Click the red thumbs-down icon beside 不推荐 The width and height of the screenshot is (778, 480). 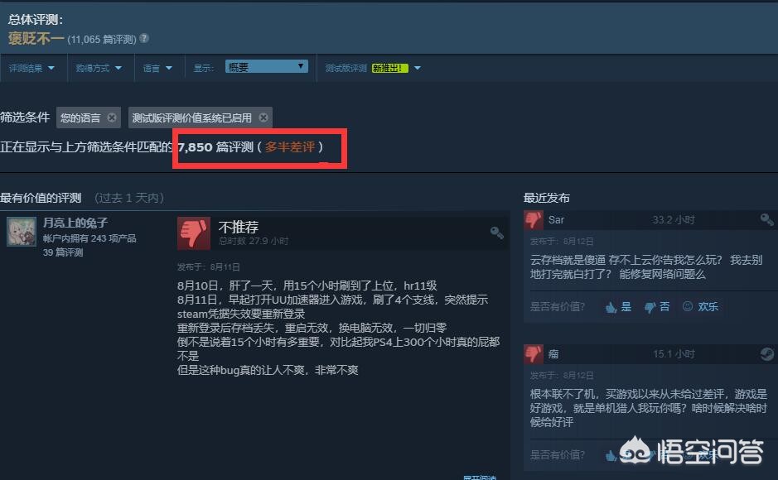click(194, 233)
